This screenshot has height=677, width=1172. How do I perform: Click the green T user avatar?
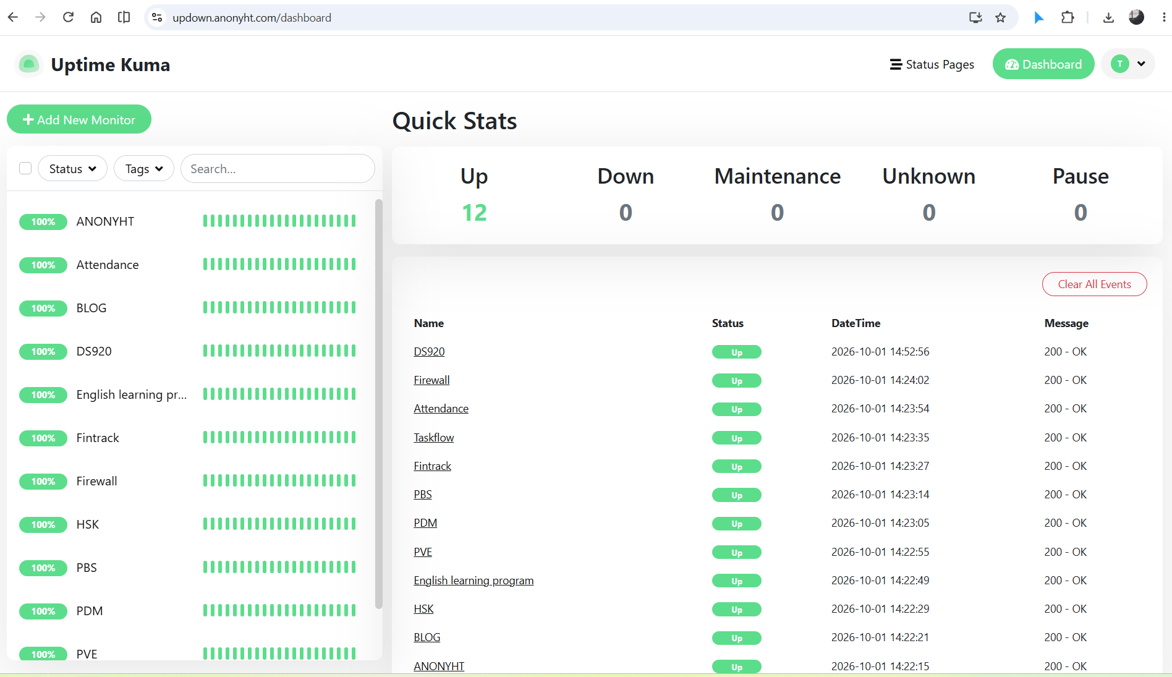click(1120, 64)
